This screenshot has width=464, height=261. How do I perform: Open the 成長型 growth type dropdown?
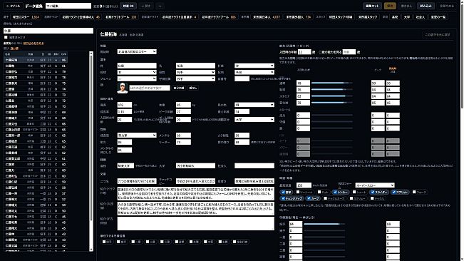tap(137, 135)
